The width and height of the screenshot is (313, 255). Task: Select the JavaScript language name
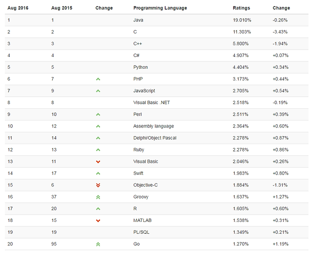tap(144, 91)
